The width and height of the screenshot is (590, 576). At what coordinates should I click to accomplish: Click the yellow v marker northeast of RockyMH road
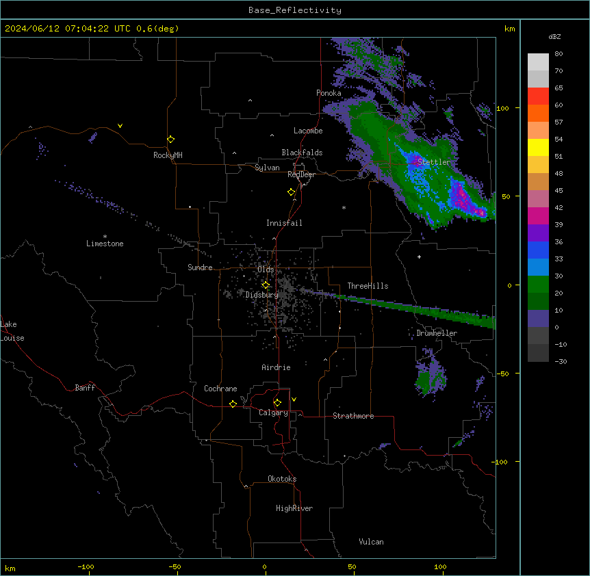120,126
